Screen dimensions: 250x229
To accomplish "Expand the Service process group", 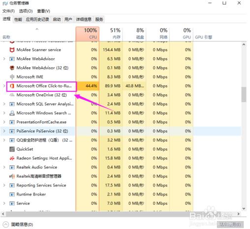I will pos(4,203).
